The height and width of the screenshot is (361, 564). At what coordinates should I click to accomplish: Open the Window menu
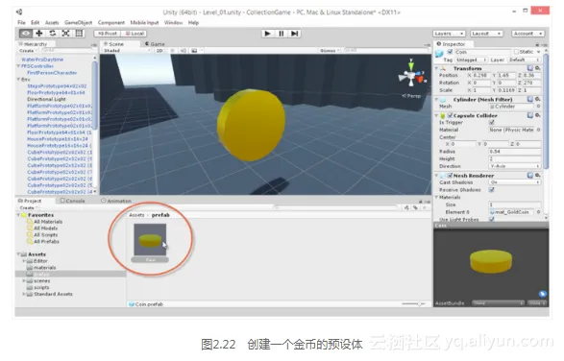pos(173,23)
